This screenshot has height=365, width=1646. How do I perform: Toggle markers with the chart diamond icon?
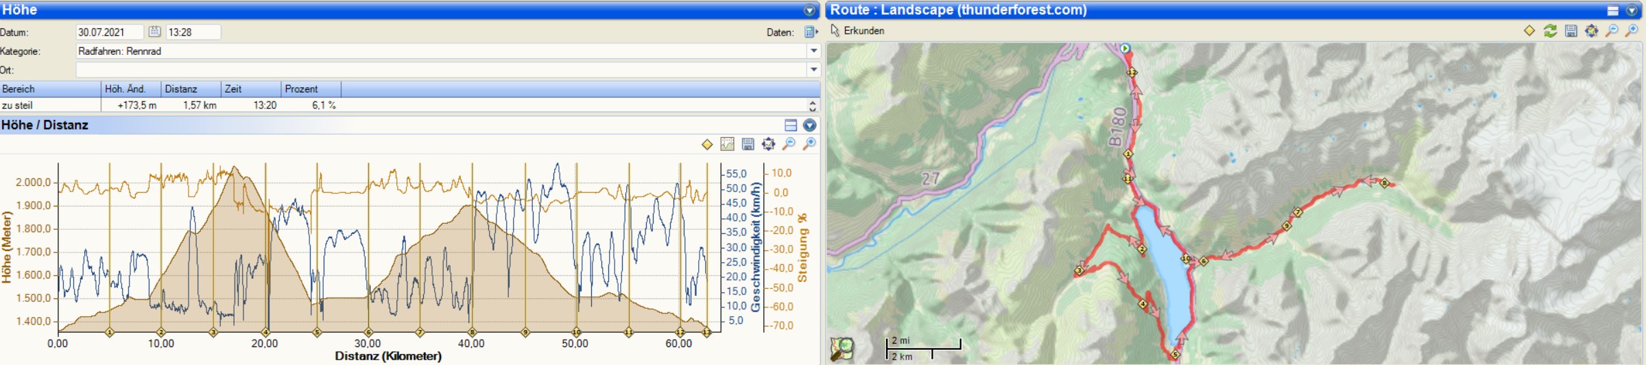[x=707, y=144]
